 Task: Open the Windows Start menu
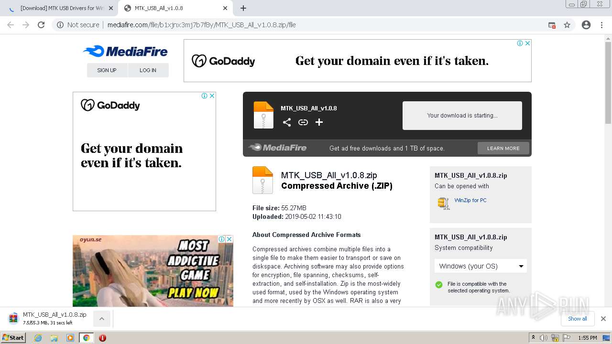coord(13,338)
